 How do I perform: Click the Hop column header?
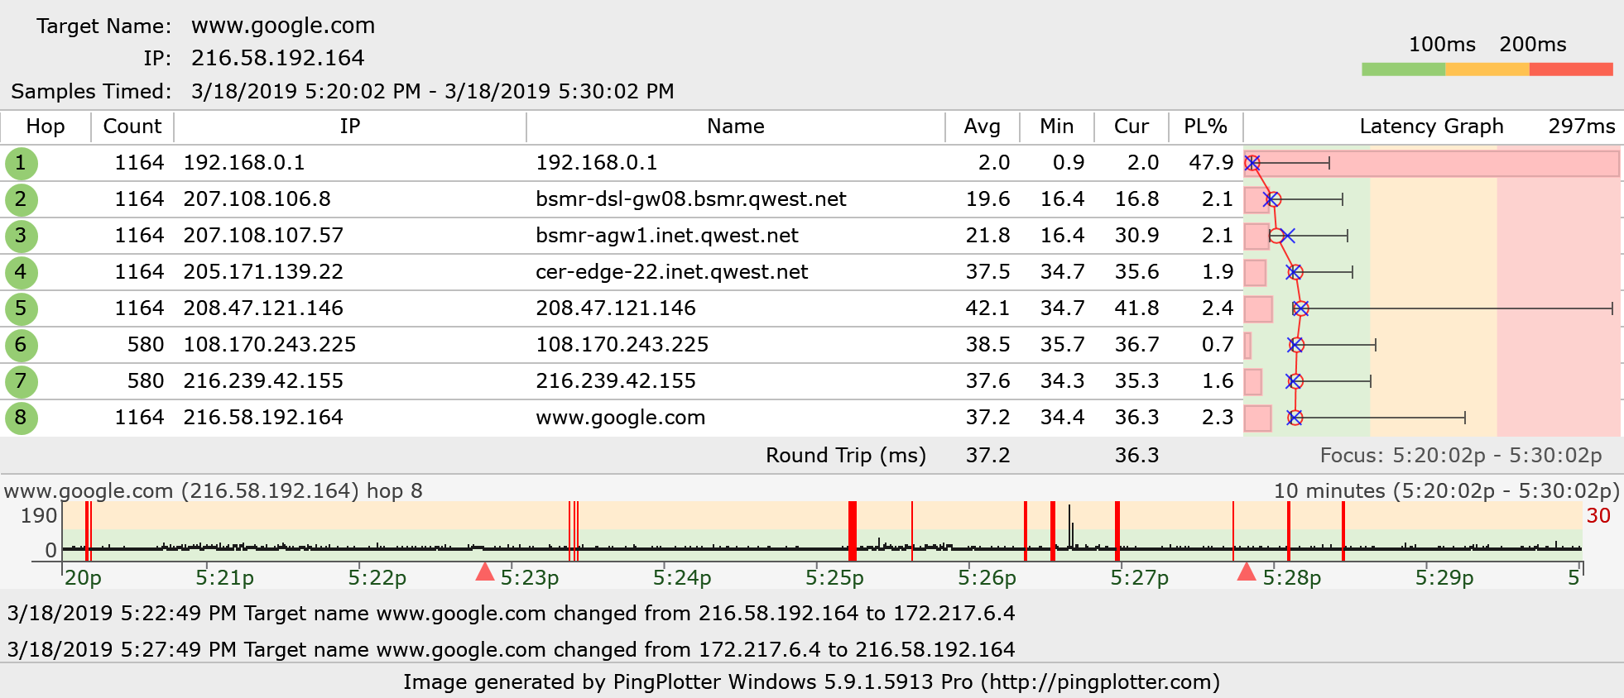[46, 127]
